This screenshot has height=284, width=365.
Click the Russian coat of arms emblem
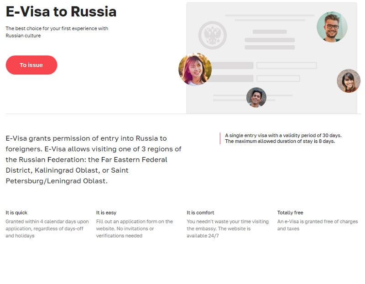[212, 35]
